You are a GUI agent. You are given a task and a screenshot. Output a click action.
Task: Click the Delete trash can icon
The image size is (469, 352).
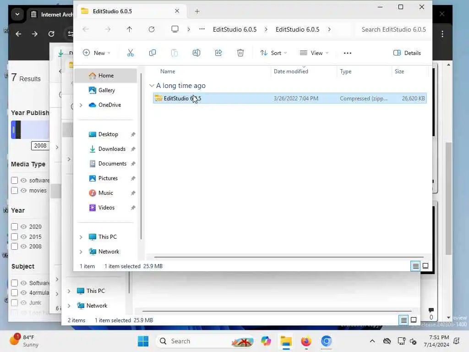coord(240,53)
